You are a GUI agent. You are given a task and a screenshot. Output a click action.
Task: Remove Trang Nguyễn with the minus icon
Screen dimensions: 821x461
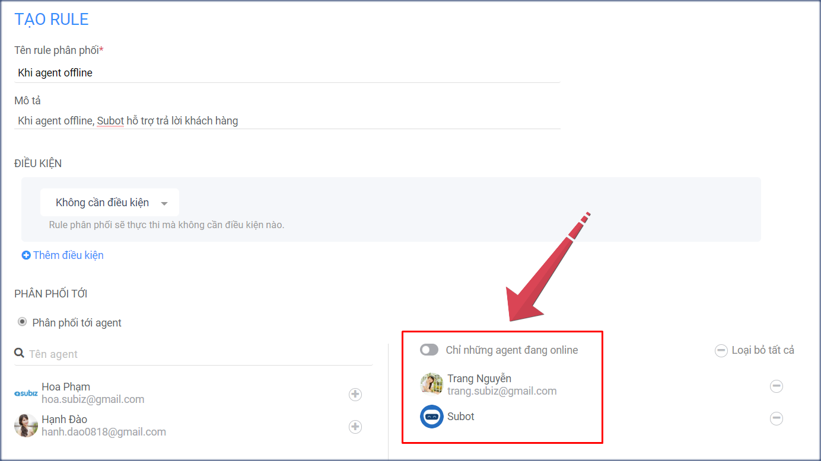776,386
